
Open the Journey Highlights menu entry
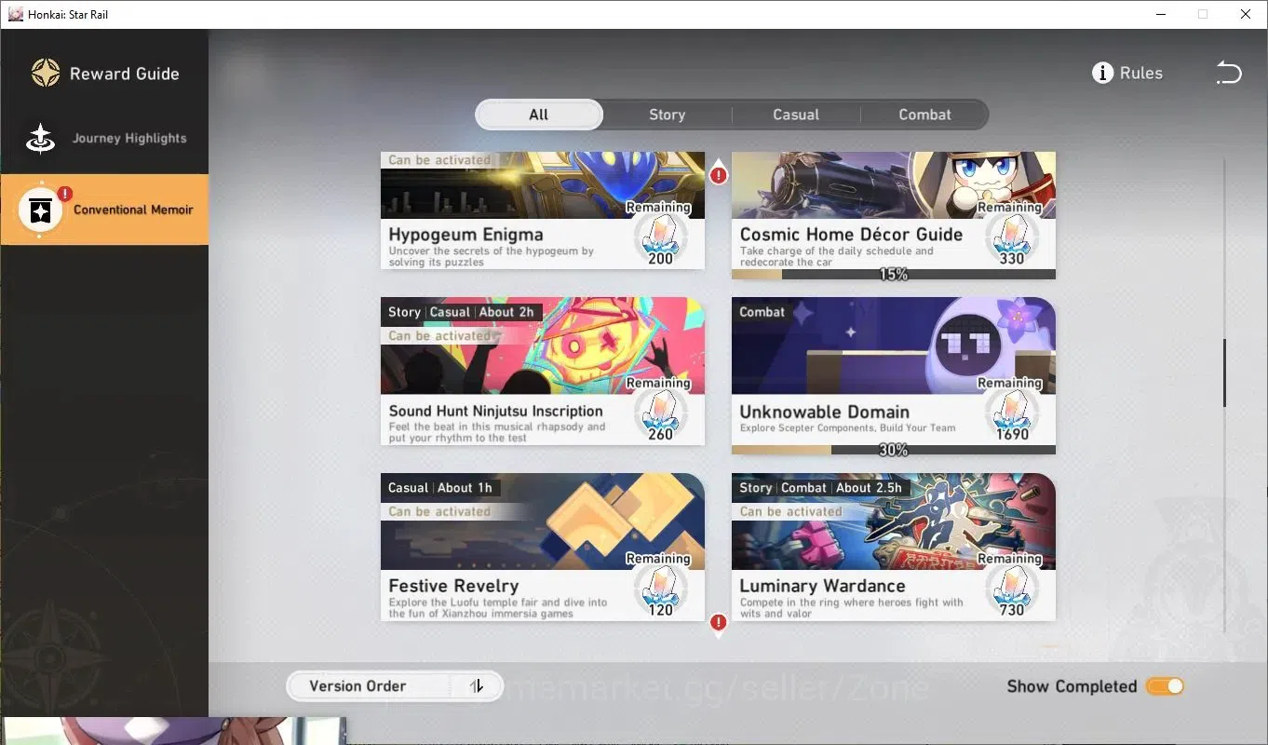pos(104,138)
